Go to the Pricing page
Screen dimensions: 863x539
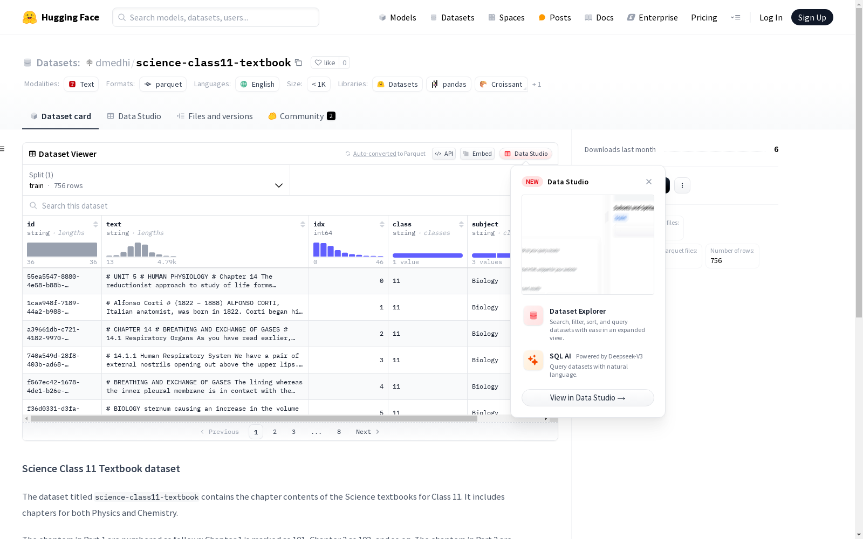coord(704,17)
